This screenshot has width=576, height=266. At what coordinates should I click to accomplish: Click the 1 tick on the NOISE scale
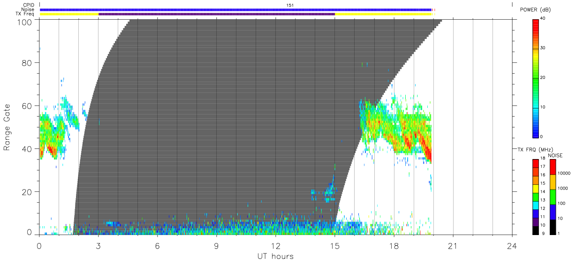(x=559, y=233)
